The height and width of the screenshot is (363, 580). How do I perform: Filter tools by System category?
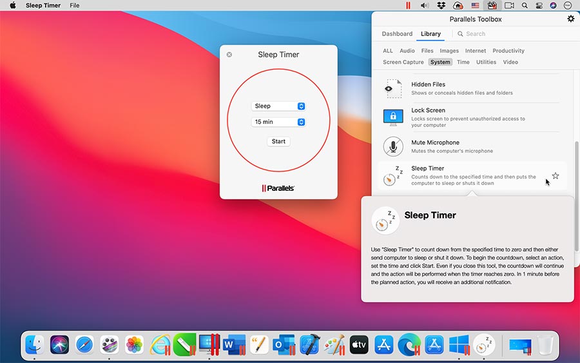pyautogui.click(x=440, y=63)
